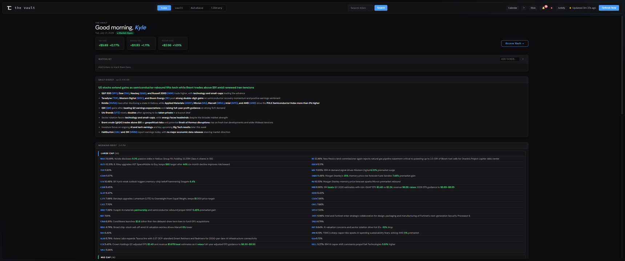Click the SPCX ticker in Large Cap

pos(314,210)
